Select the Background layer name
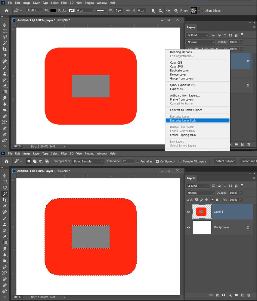257x301 pixels. [221, 227]
